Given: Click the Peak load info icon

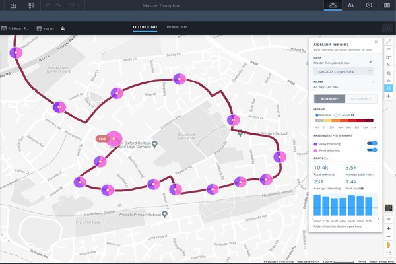Looking at the screenshot, I should (x=362, y=189).
